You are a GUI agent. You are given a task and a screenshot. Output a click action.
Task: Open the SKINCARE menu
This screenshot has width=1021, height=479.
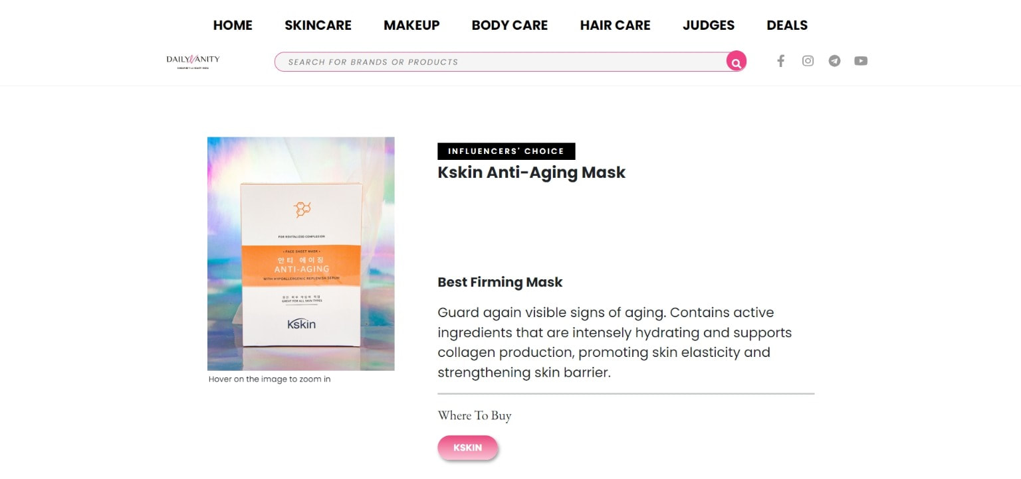(x=318, y=25)
